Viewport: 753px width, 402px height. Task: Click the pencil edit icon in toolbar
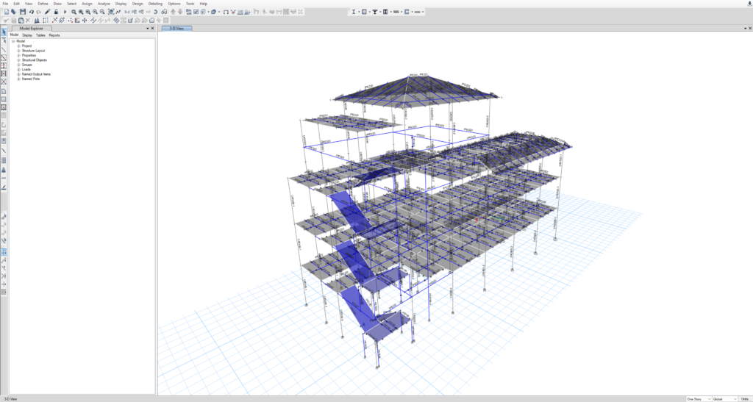48,12
